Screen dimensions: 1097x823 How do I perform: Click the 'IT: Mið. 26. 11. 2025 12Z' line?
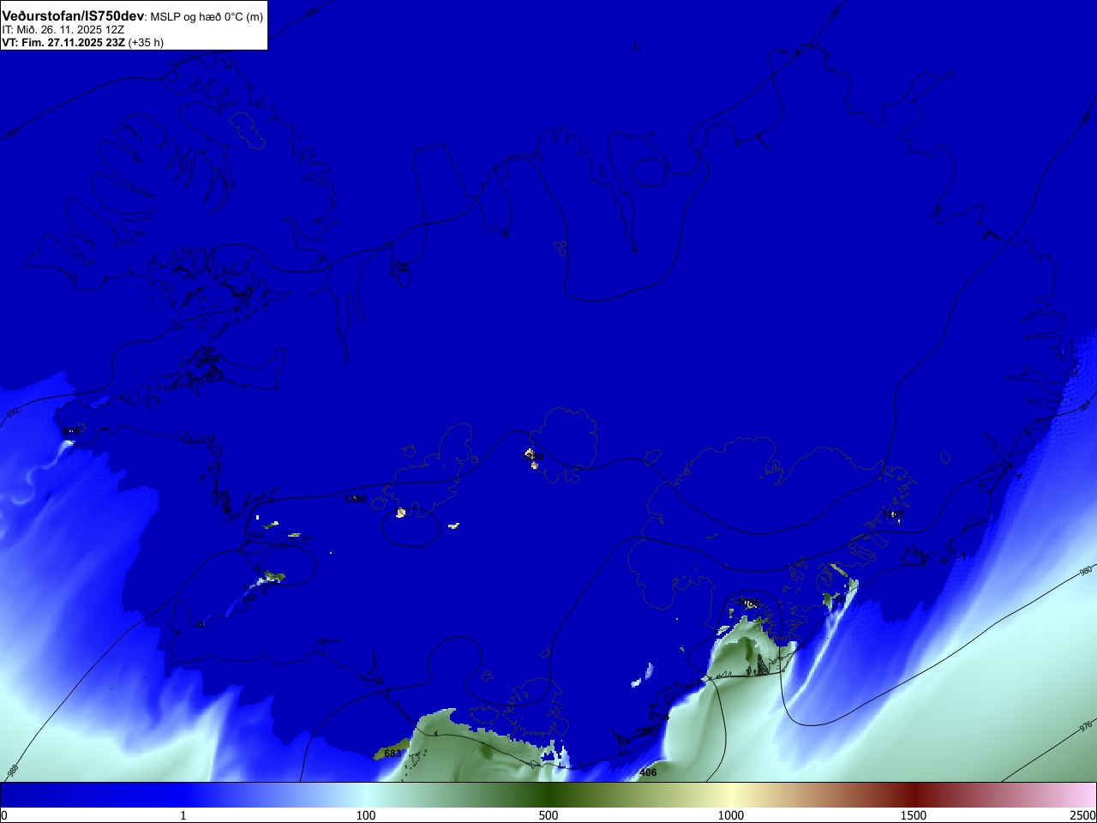63,30
